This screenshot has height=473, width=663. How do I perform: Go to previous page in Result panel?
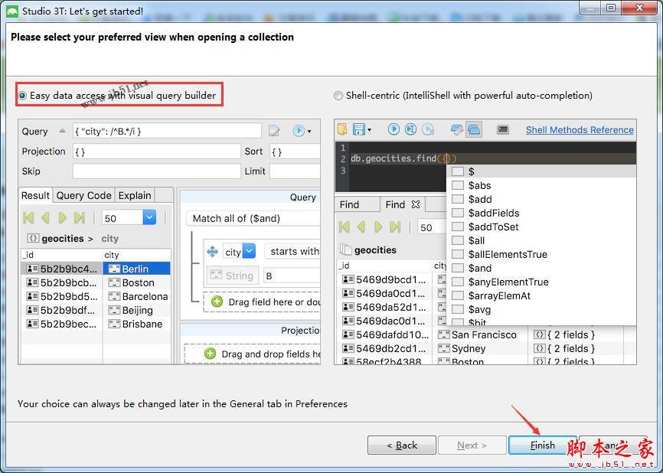click(46, 217)
